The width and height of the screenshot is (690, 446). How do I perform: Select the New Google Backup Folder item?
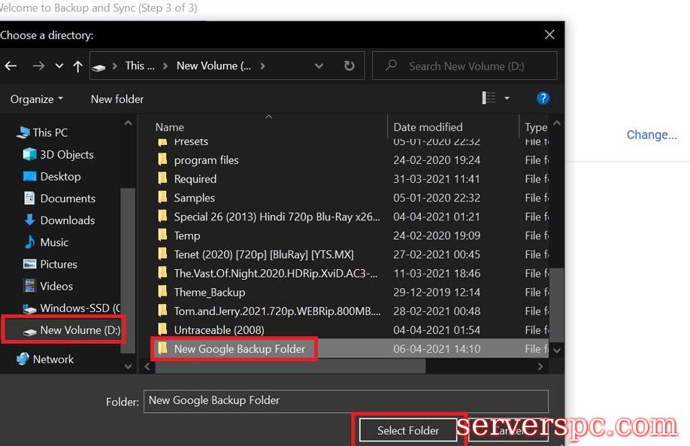tap(239, 349)
